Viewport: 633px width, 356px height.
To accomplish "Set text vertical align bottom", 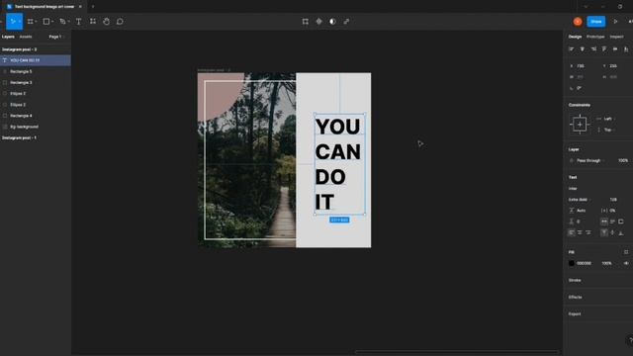I will click(621, 233).
